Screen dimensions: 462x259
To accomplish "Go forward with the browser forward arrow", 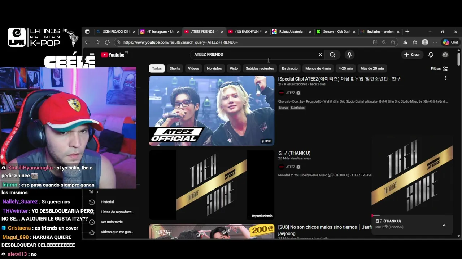I will coord(97,42).
